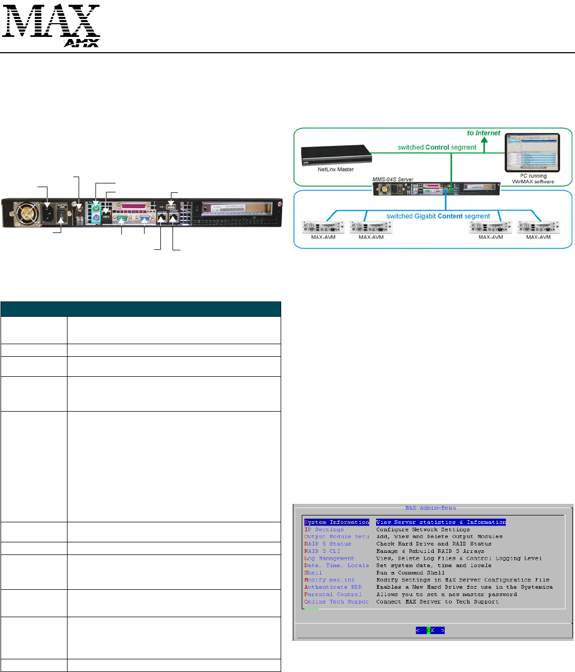Click the WinMAX software PC screenshot
Image resolution: width=575 pixels, height=672 pixels.
pyautogui.click(x=532, y=153)
